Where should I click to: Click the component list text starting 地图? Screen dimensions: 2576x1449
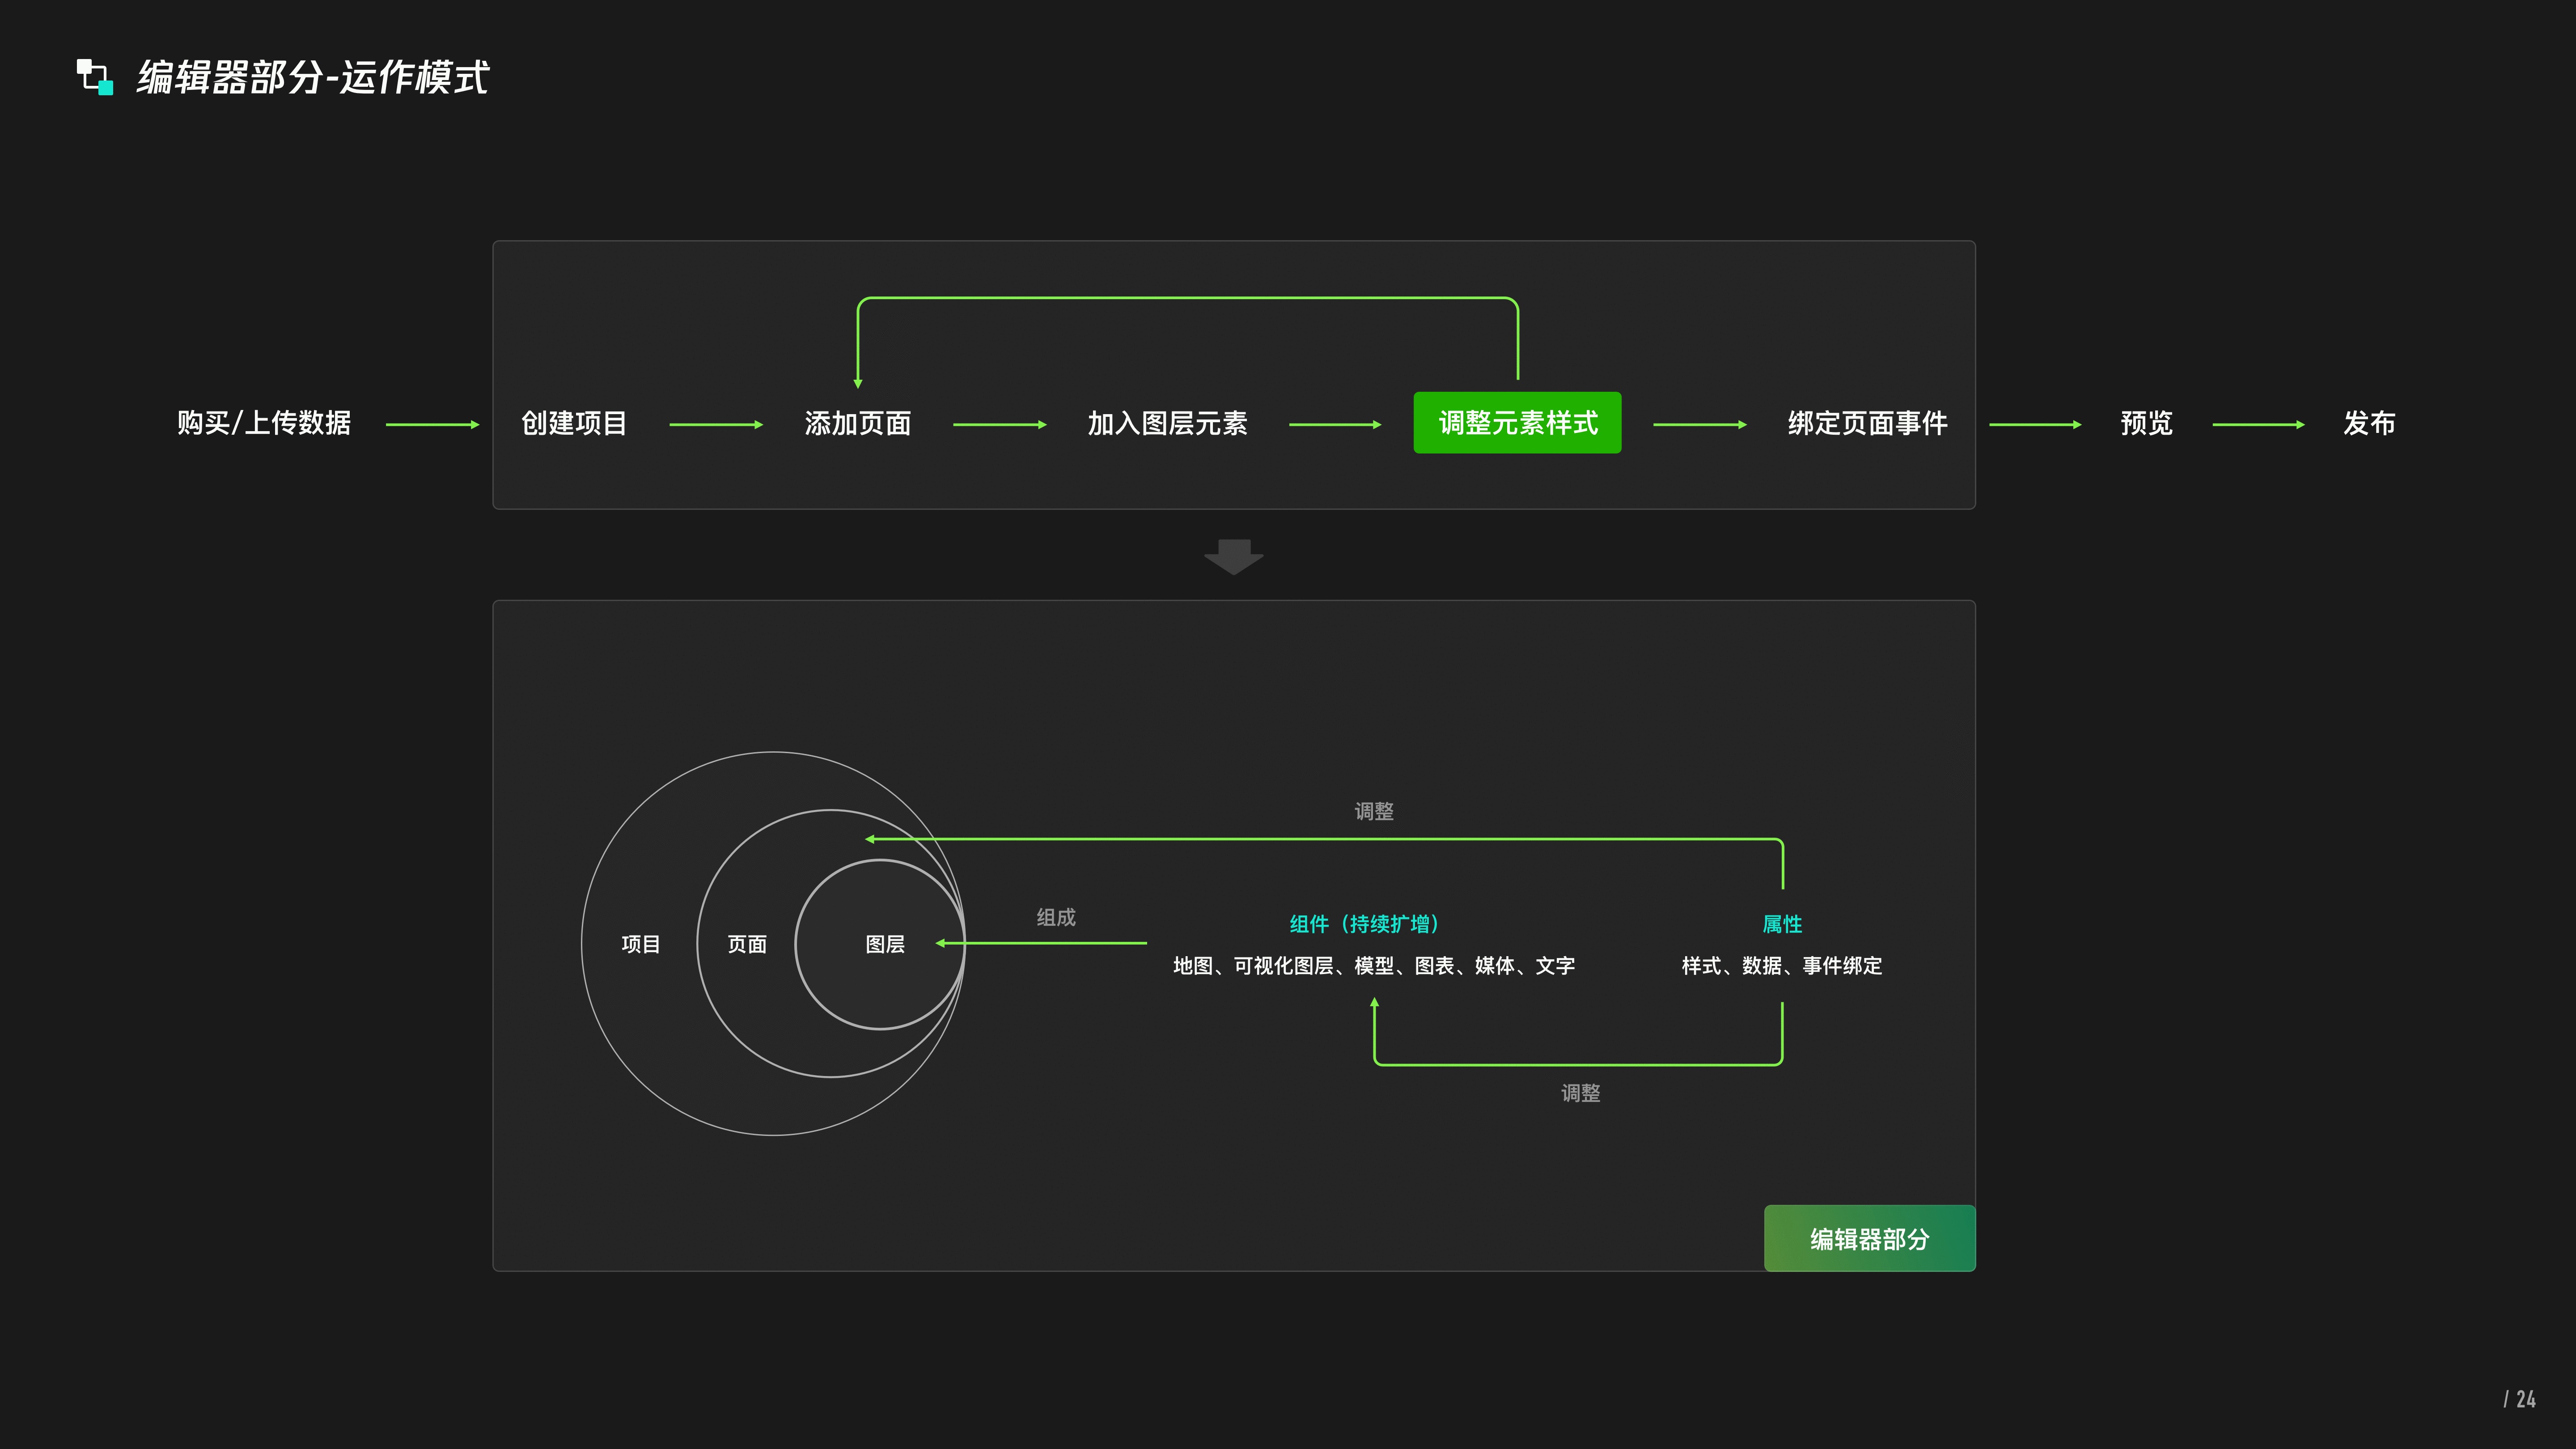coord(1373,966)
